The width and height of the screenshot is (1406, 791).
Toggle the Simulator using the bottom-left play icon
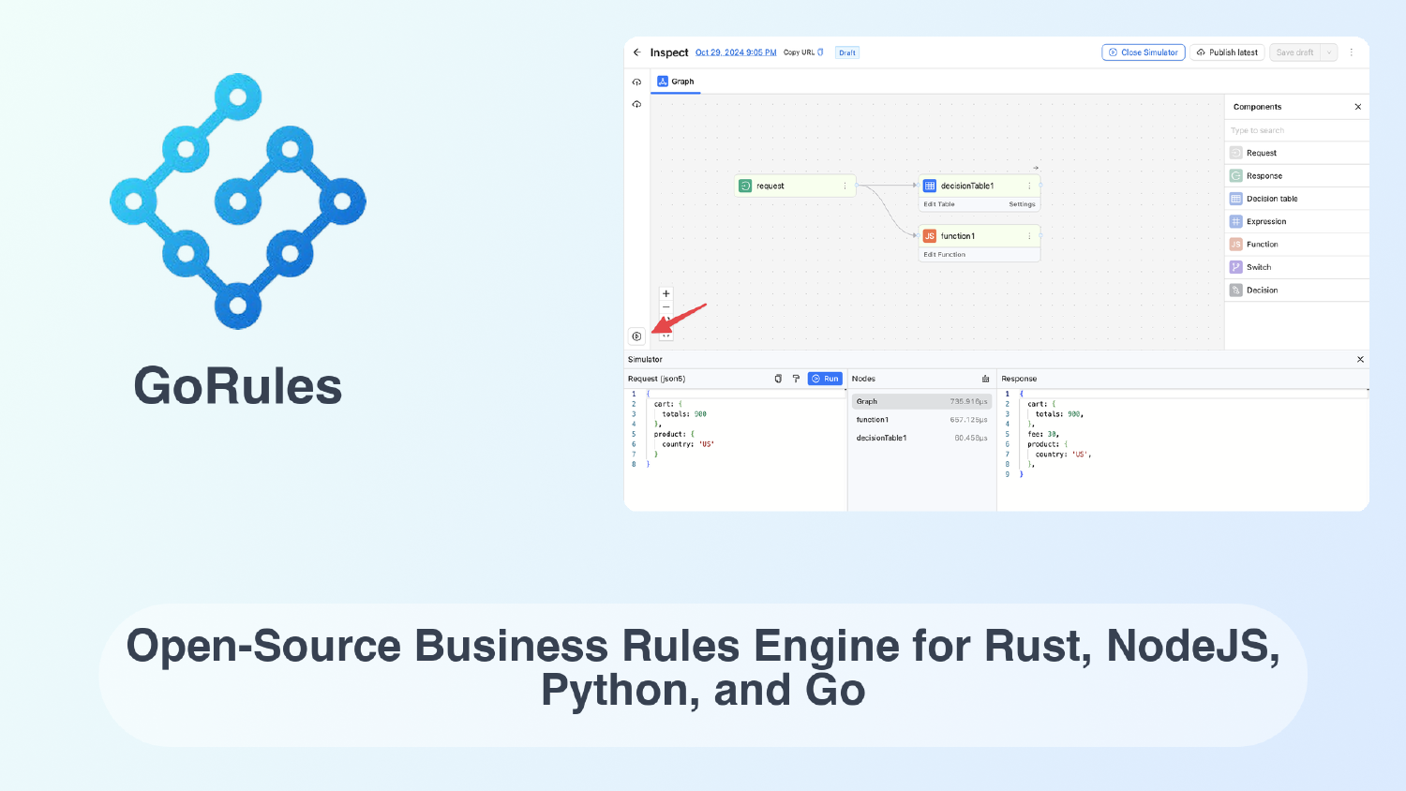(x=637, y=336)
